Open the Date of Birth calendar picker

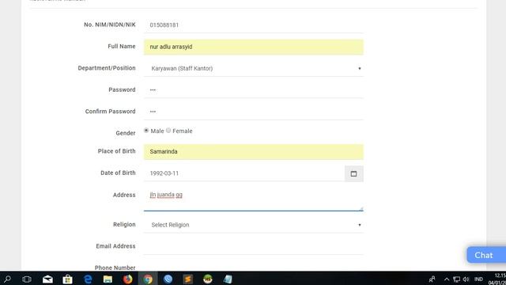pyautogui.click(x=353, y=174)
